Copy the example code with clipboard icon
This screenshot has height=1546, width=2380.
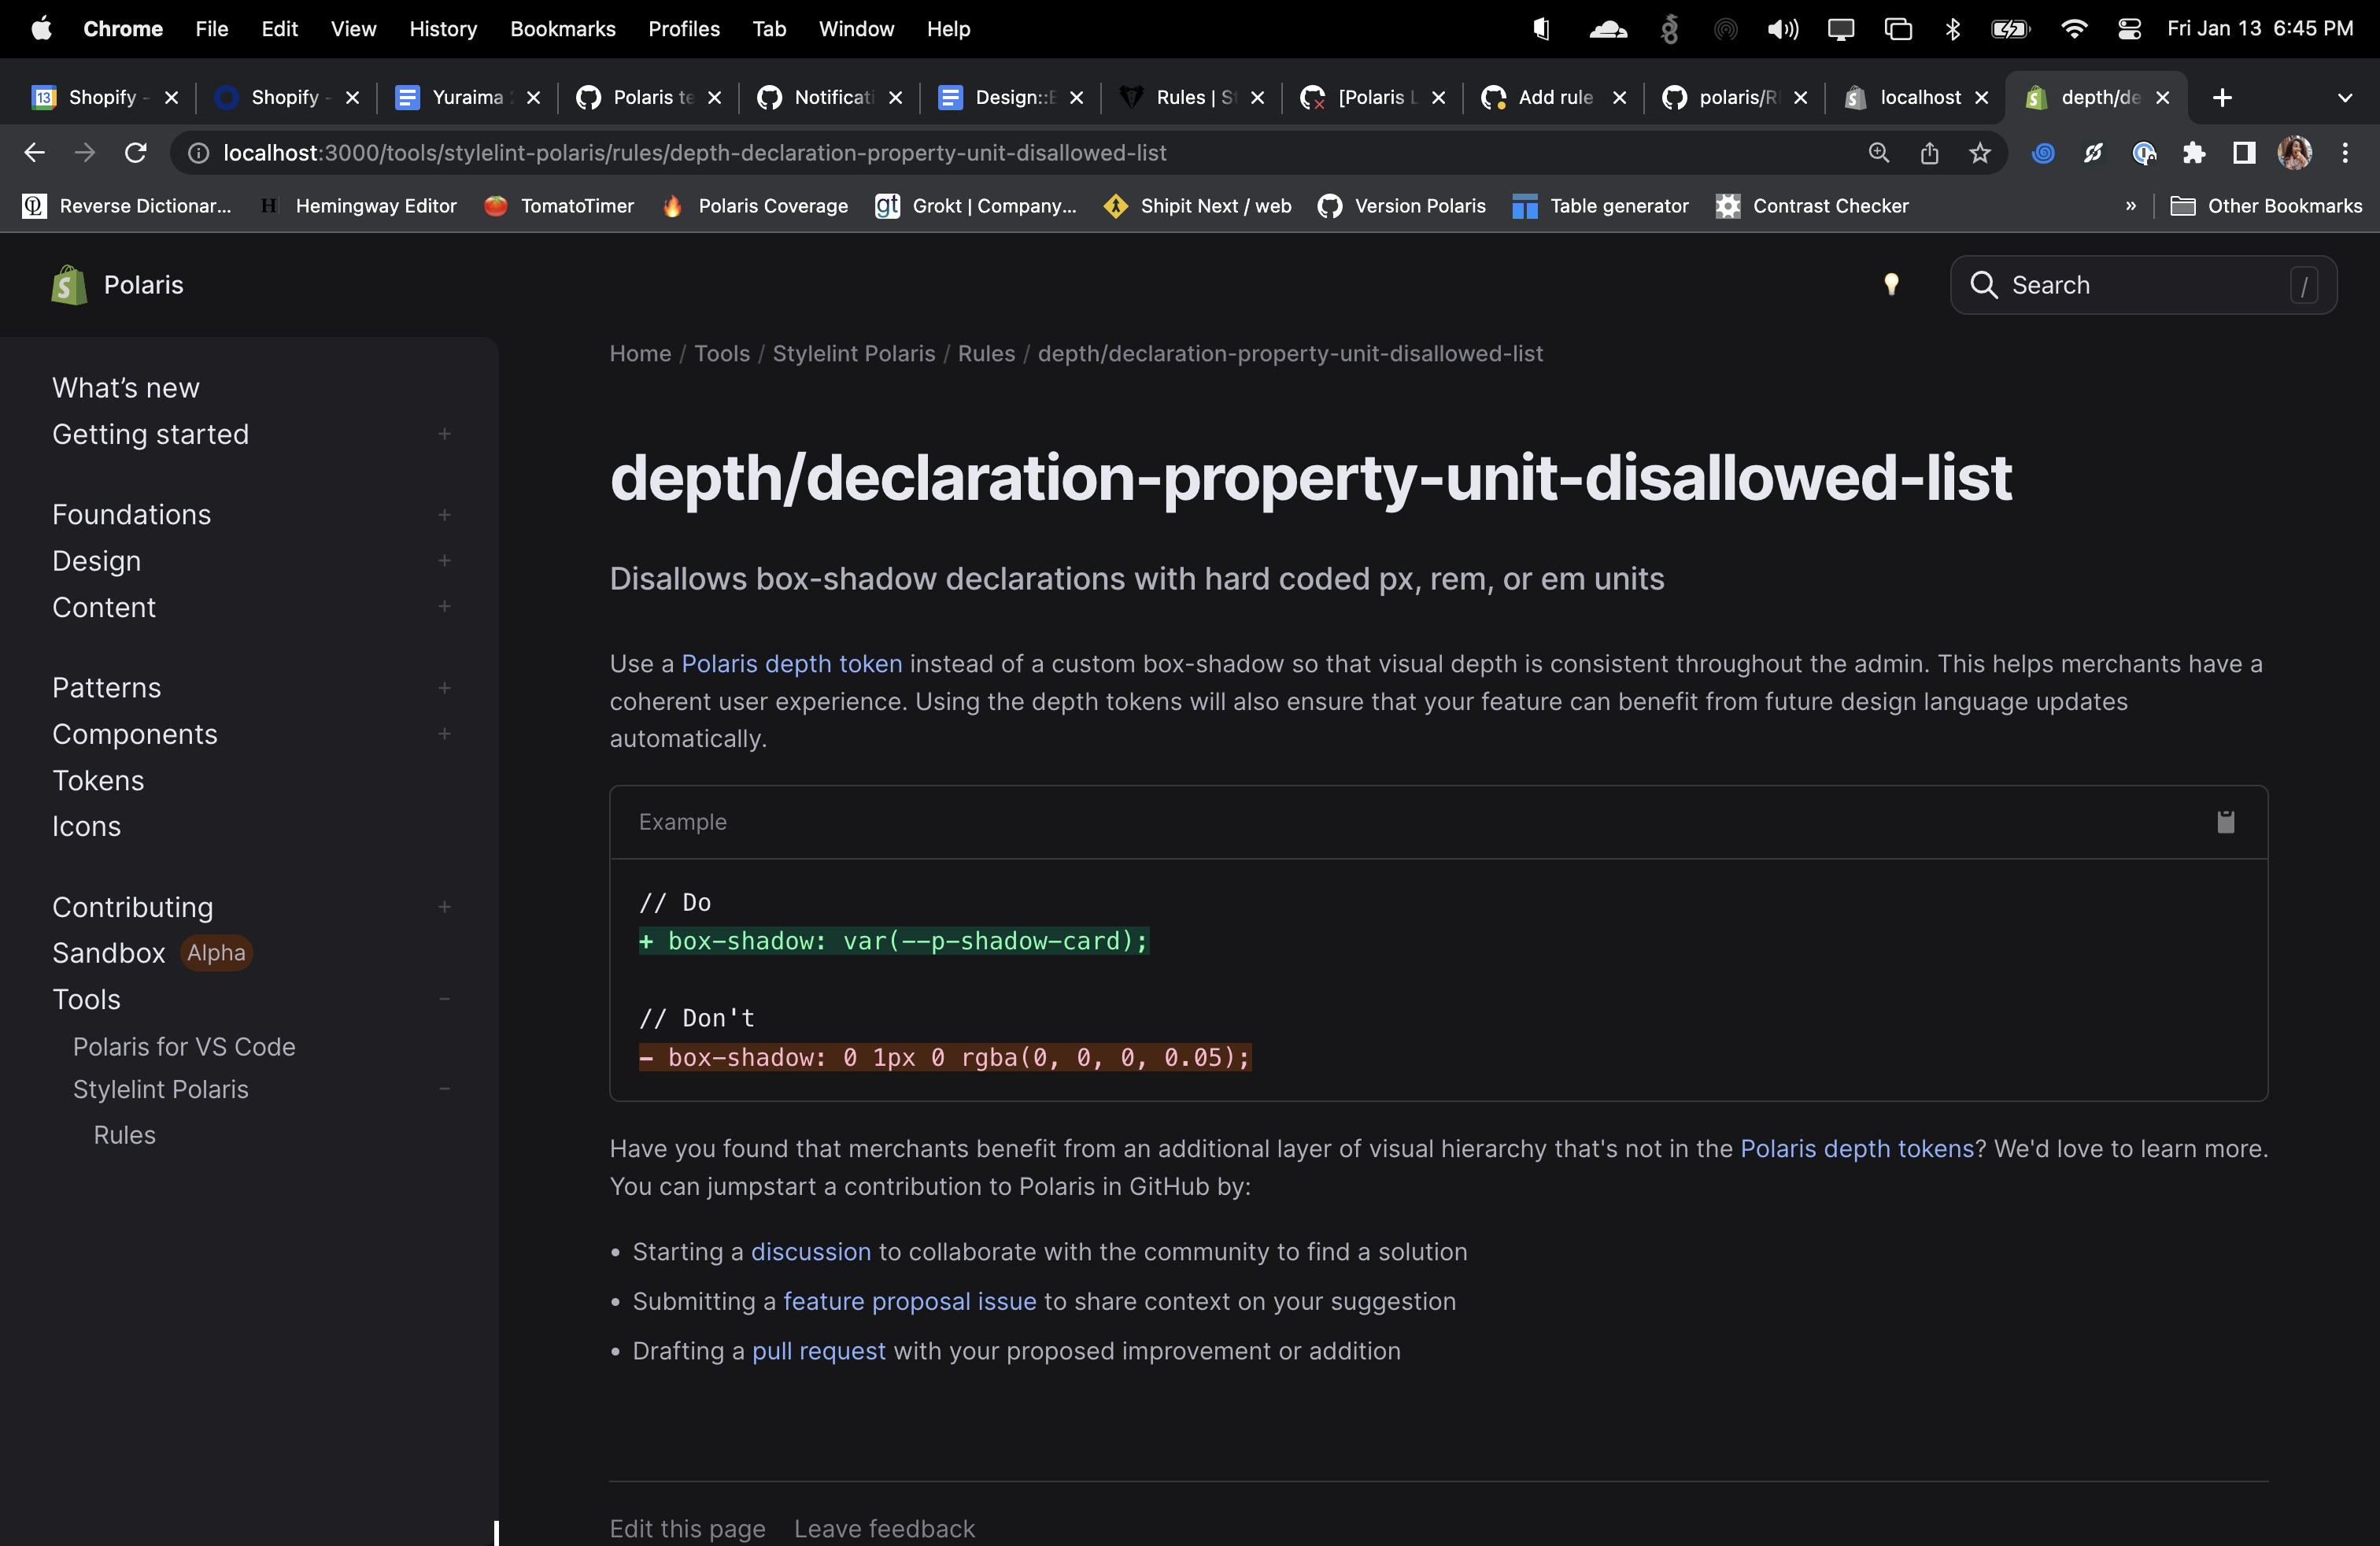click(2225, 822)
